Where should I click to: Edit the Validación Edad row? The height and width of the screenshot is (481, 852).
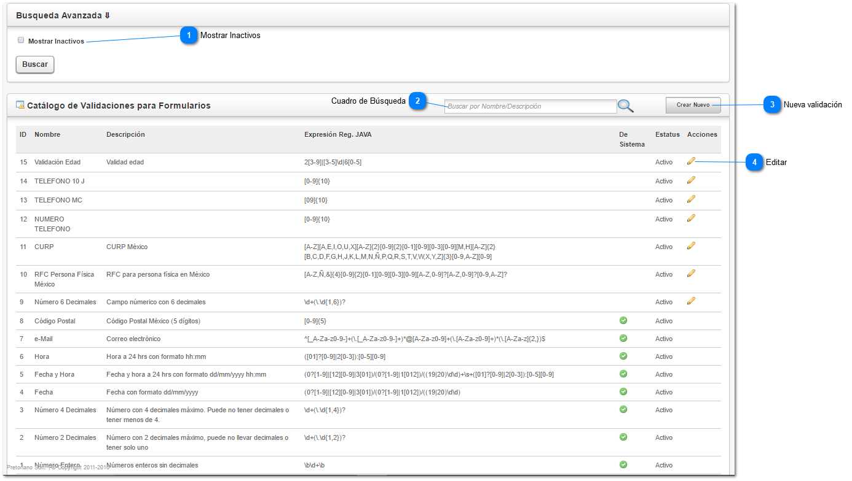(x=691, y=161)
